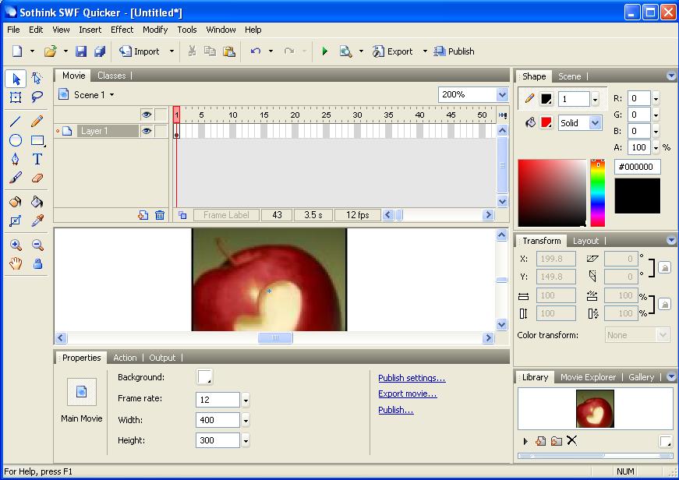679x480 pixels.
Task: Switch to the Classes tab
Action: [113, 76]
